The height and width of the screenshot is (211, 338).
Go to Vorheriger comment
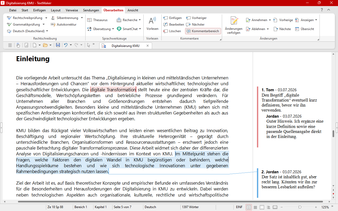[196, 18]
